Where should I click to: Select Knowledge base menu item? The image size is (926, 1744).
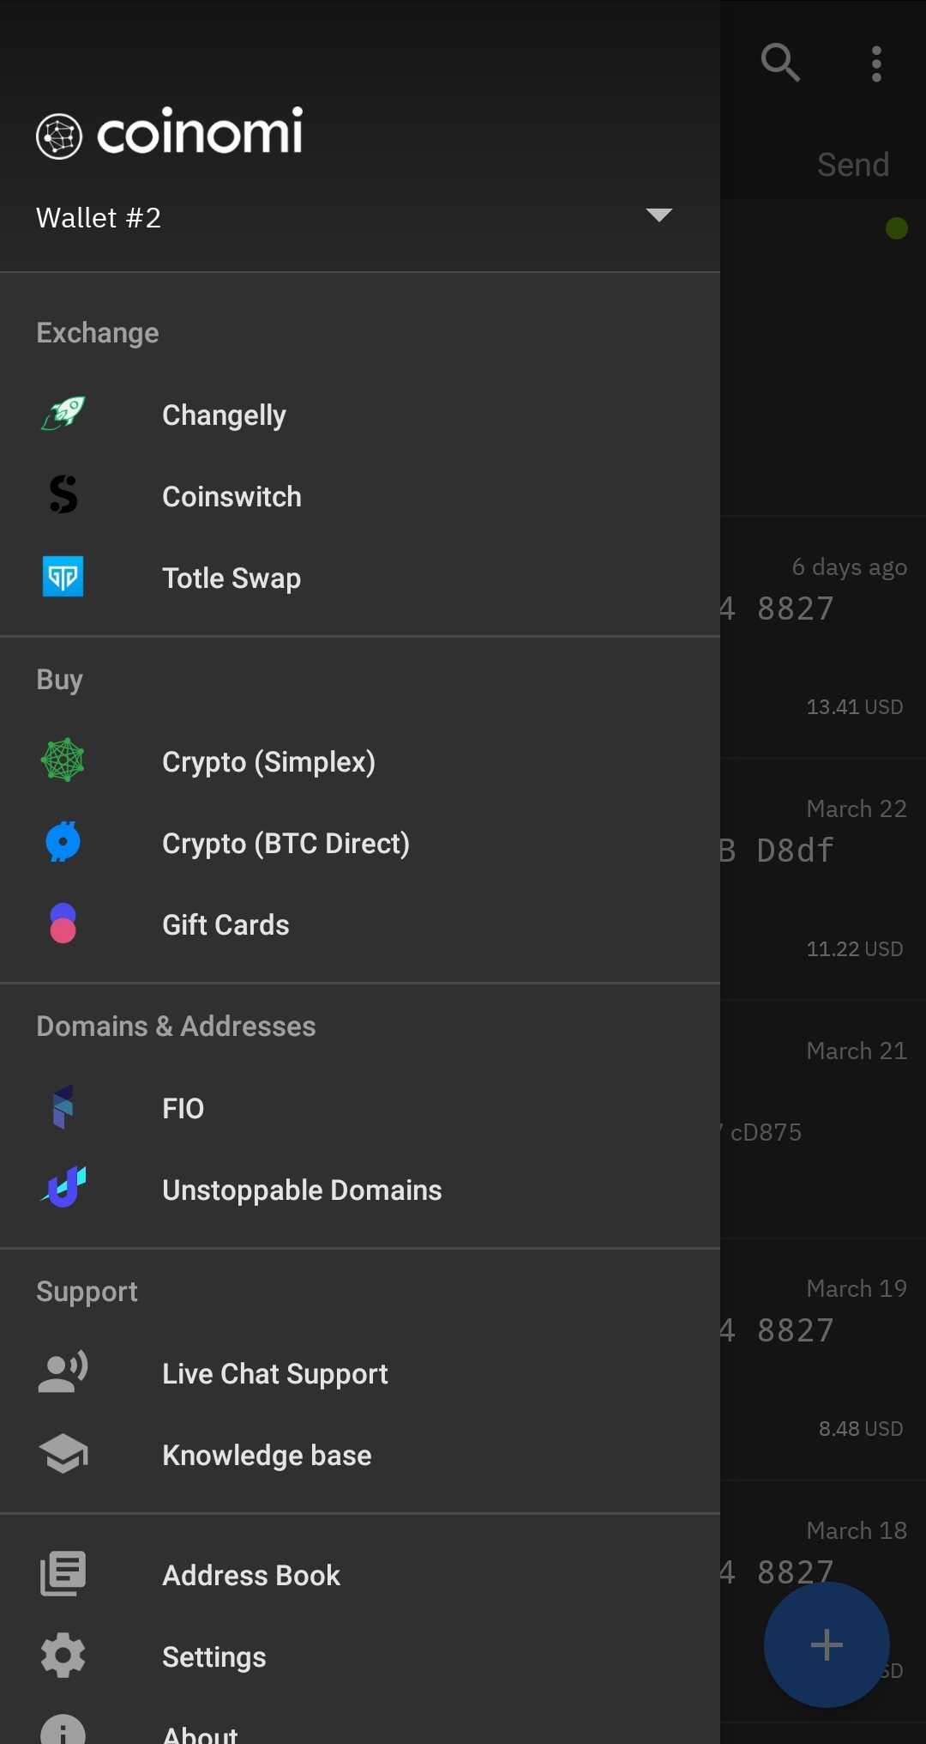[266, 1455]
